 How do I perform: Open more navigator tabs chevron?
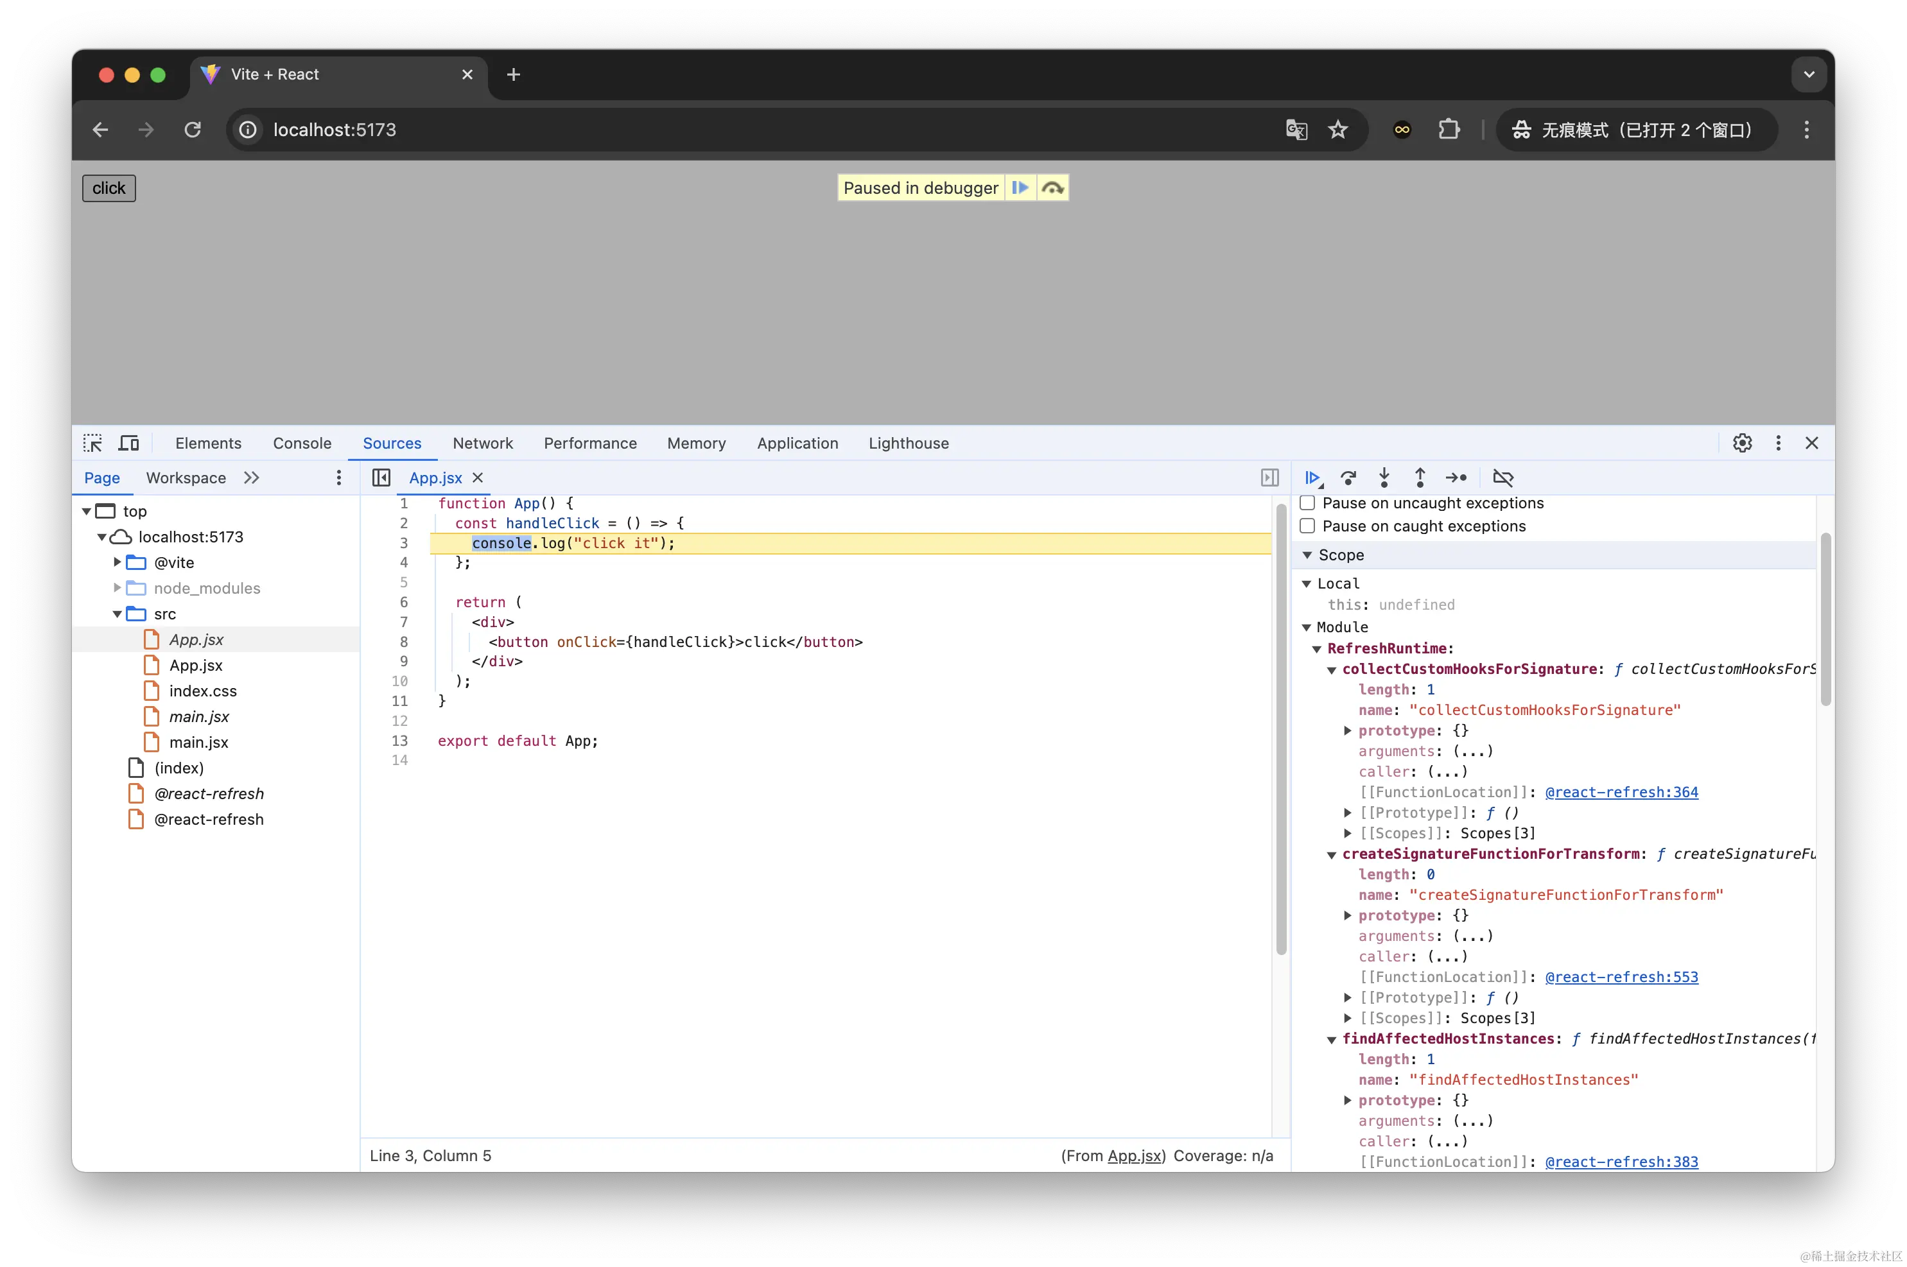pos(252,478)
